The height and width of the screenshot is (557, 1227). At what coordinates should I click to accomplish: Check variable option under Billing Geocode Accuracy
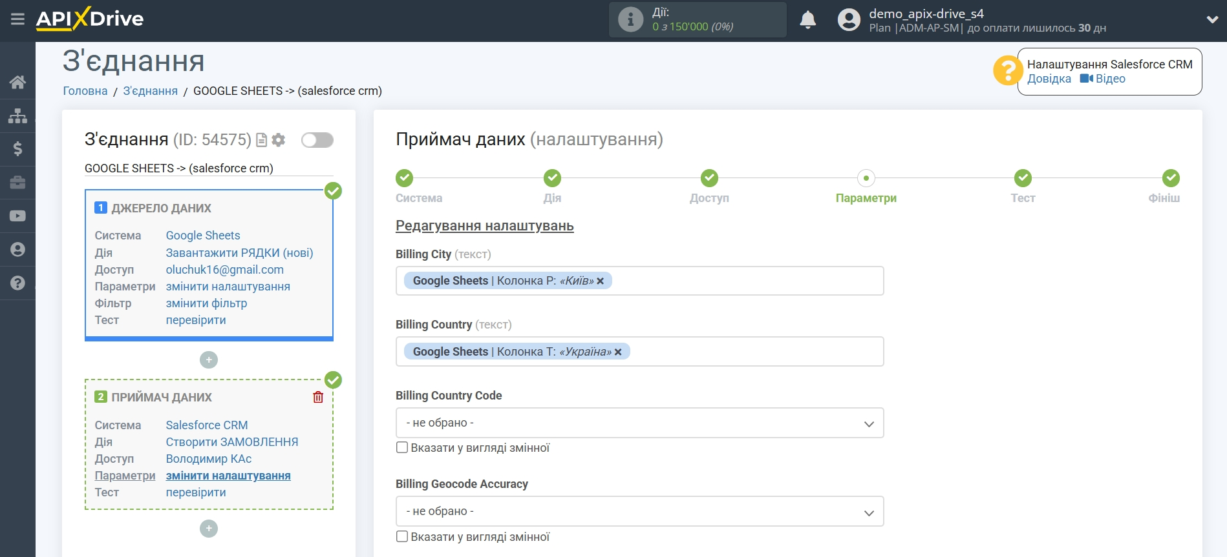[402, 536]
